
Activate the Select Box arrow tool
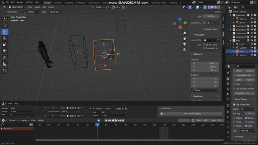(4, 19)
